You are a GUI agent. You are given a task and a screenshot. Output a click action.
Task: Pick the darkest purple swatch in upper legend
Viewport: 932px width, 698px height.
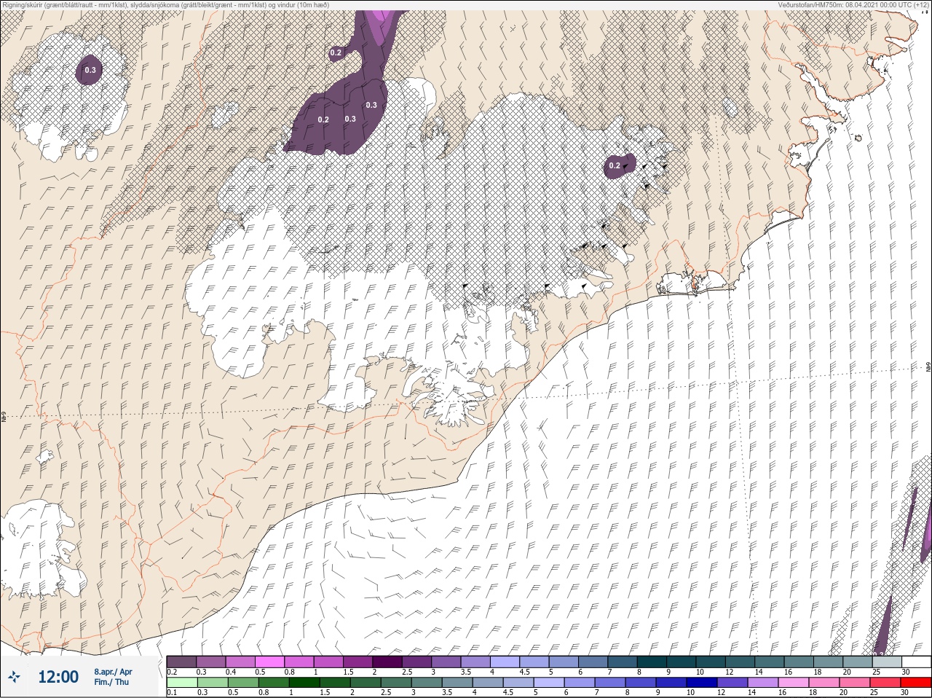(387, 662)
